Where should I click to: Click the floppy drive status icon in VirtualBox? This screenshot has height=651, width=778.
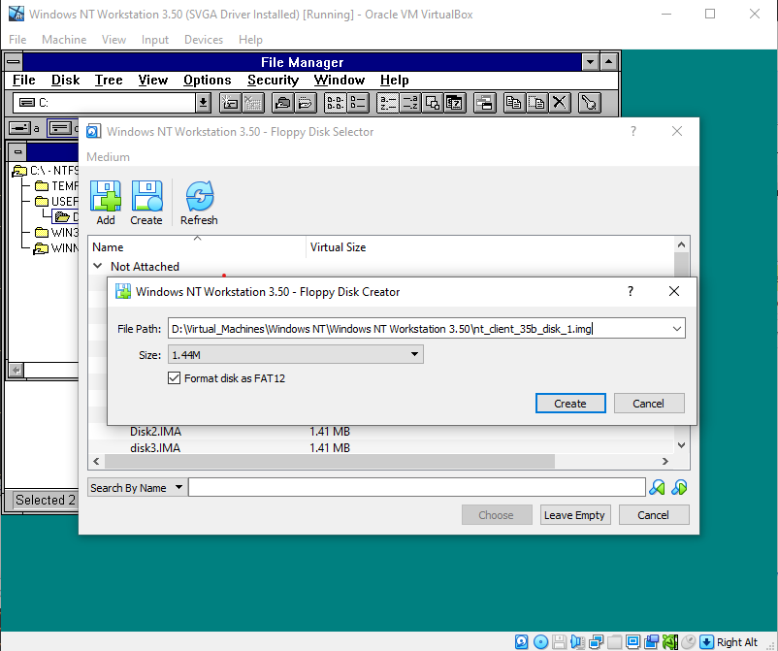coord(559,641)
